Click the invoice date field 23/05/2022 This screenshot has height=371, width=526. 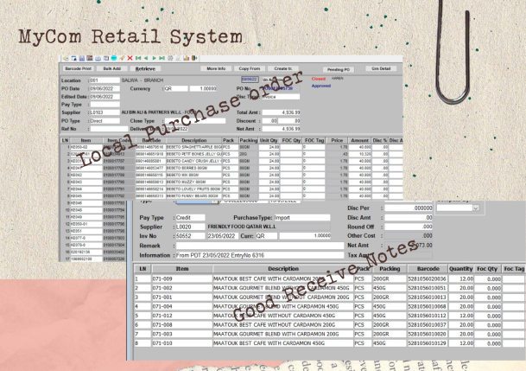click(223, 236)
